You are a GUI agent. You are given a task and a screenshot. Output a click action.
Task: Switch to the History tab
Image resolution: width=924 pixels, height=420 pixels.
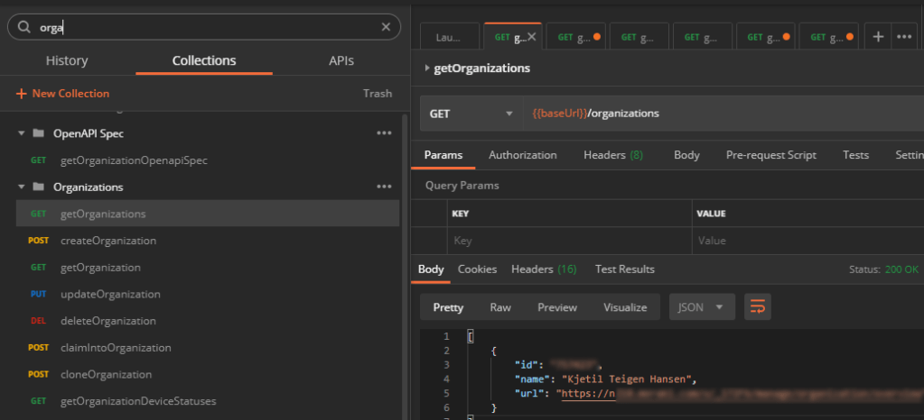pyautogui.click(x=67, y=61)
